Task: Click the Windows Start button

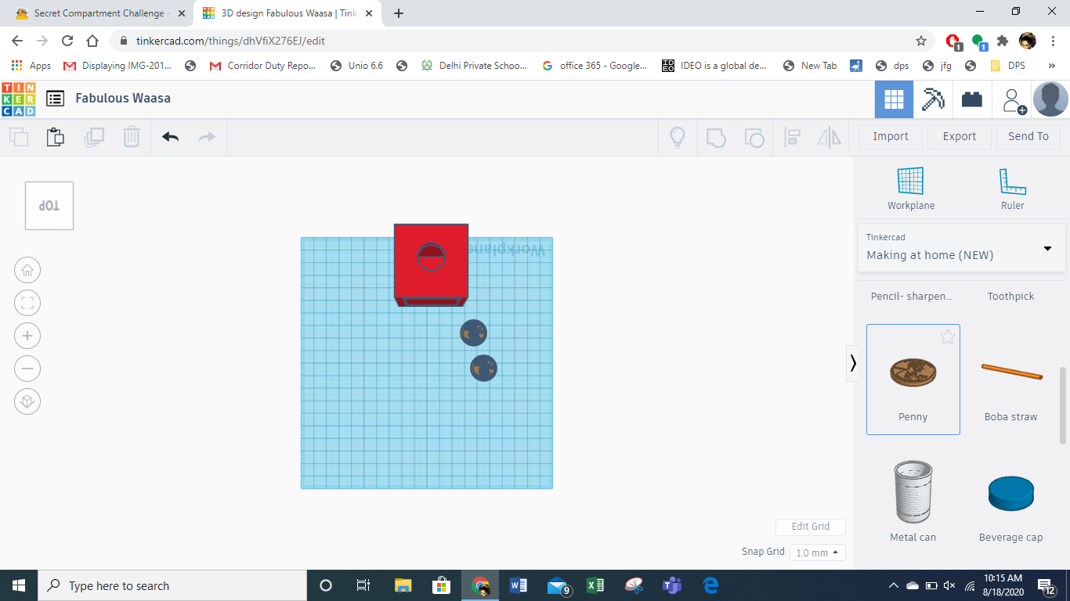Action: pyautogui.click(x=18, y=585)
